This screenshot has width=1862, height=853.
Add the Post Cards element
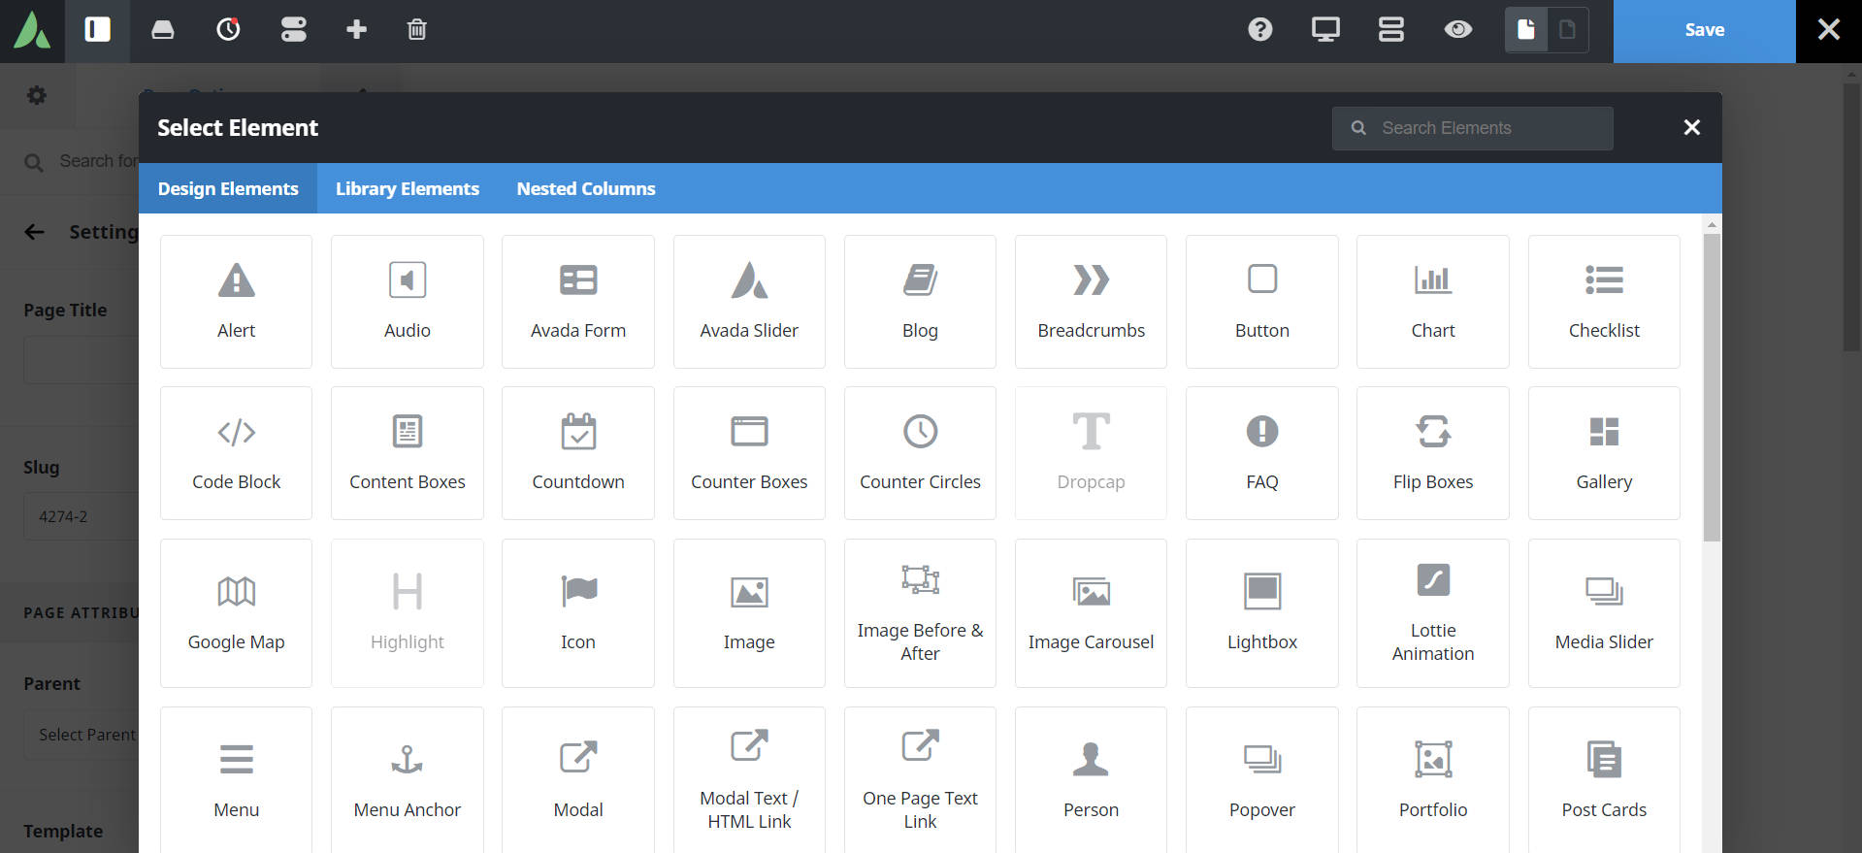coord(1604,780)
